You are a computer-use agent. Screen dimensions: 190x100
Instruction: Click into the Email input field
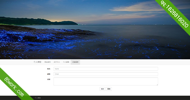tap(106, 74)
